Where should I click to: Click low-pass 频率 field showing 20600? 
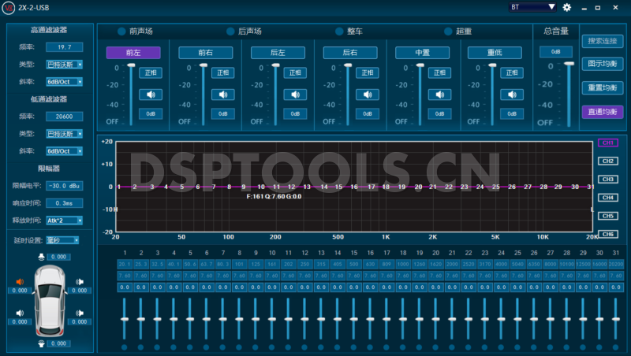pos(65,117)
